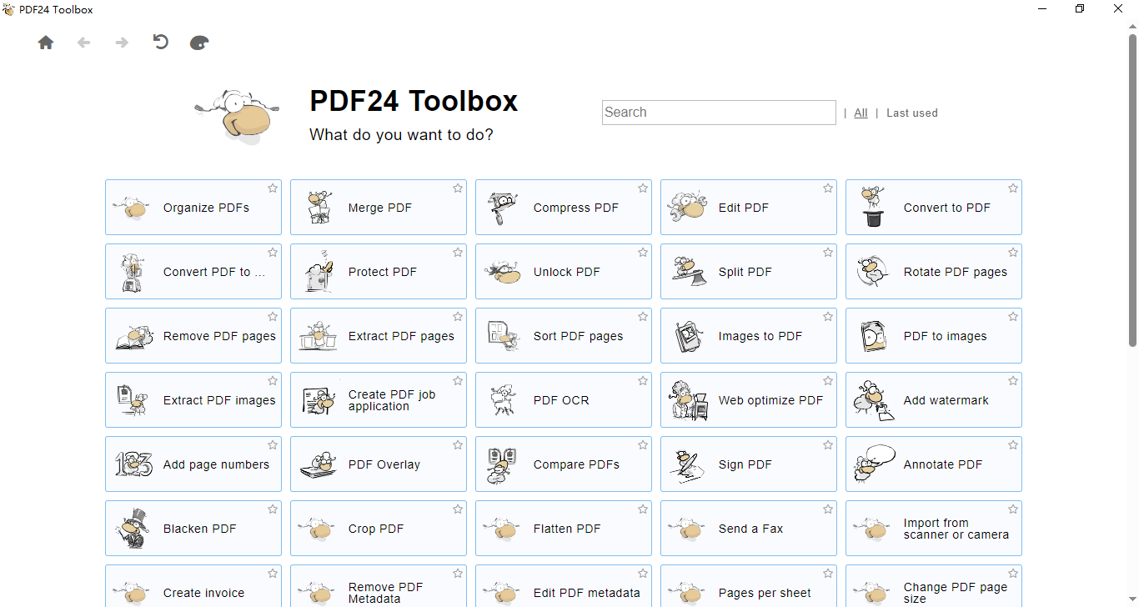This screenshot has width=1139, height=607.
Task: Open the Organize PDFs tool
Action: coord(193,208)
